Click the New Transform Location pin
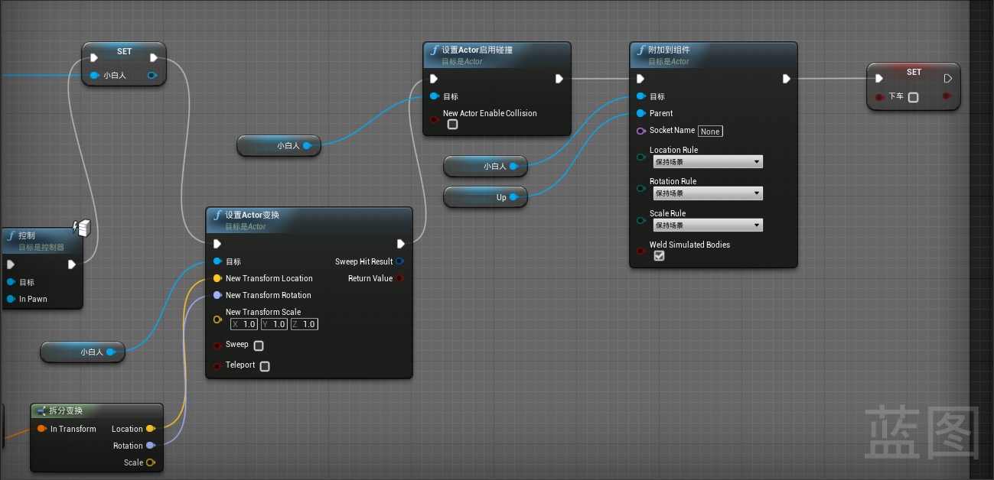Viewport: 994px width, 480px height. tap(218, 278)
